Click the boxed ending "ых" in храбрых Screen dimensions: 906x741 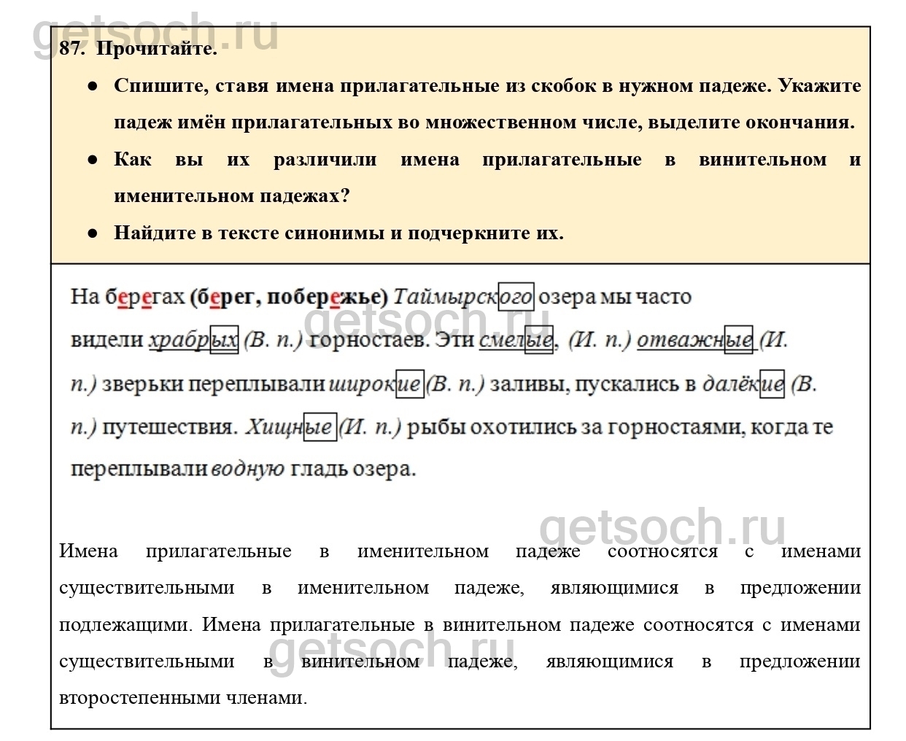[224, 340]
